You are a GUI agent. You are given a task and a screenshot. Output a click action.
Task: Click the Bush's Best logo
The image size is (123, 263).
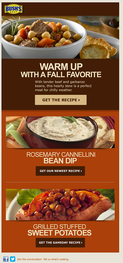(13, 9)
